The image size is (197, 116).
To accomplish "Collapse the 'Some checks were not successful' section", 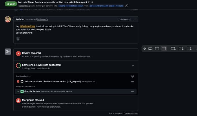I will point(133,66).
